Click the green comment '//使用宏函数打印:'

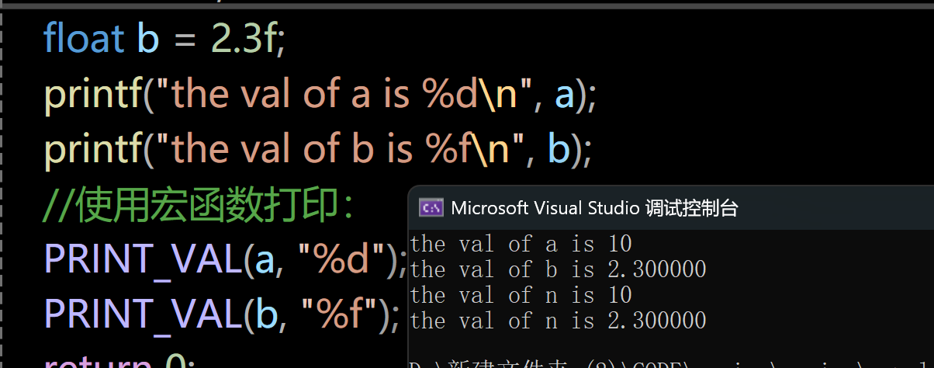[199, 205]
